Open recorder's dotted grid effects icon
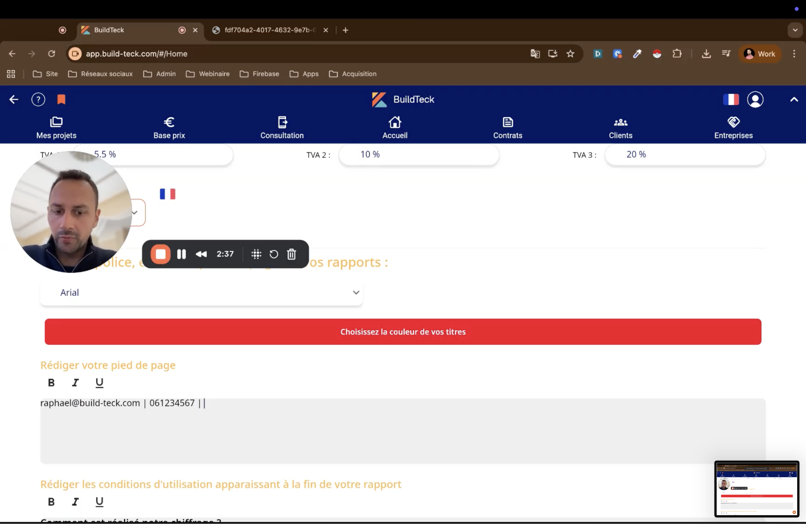Viewport: 806px width, 524px height. (256, 254)
